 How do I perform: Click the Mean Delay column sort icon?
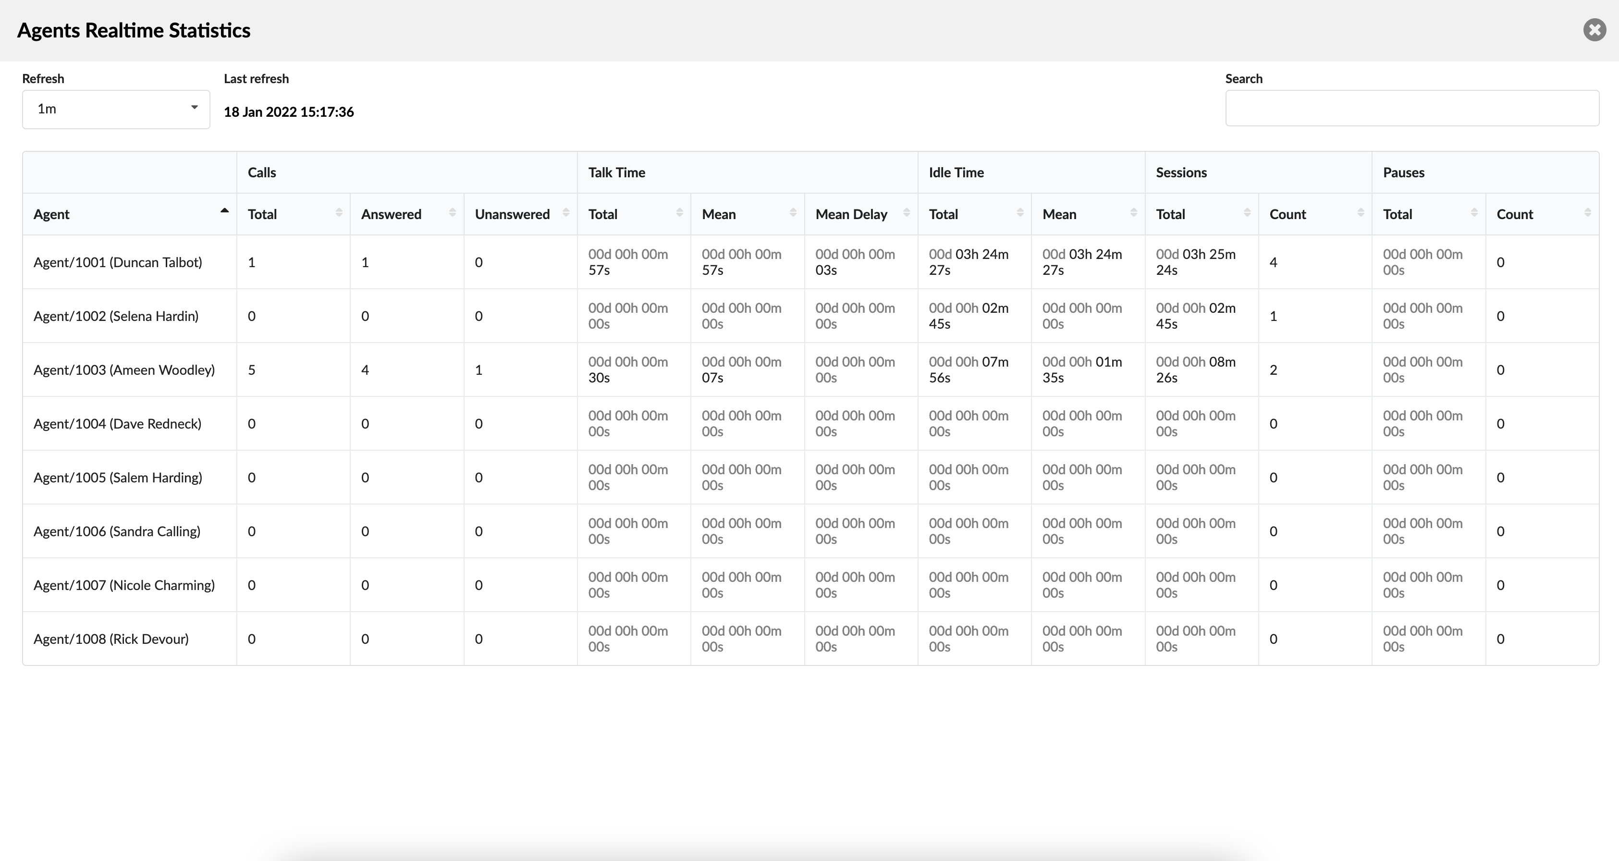pyautogui.click(x=908, y=214)
